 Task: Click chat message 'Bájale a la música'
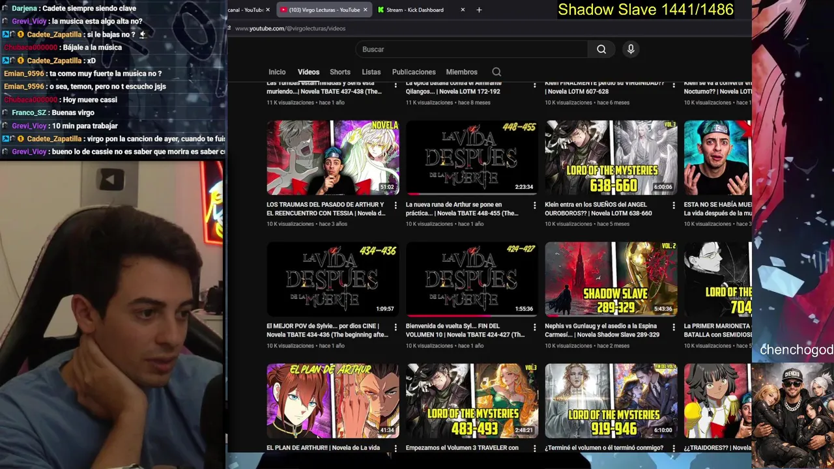click(x=93, y=48)
